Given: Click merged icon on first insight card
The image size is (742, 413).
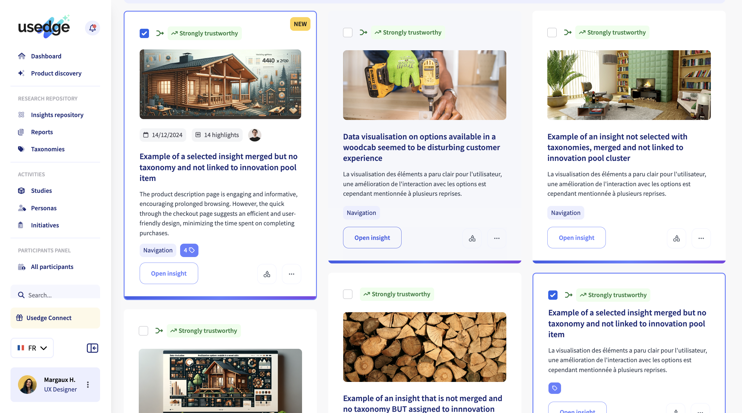Looking at the screenshot, I should point(160,33).
